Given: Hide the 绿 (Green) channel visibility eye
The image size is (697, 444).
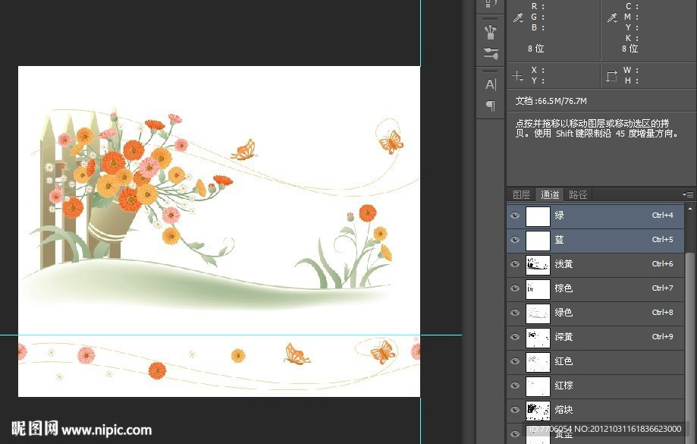Looking at the screenshot, I should (516, 216).
